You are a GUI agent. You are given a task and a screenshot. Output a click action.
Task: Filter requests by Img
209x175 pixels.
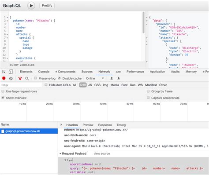click(x=105, y=85)
